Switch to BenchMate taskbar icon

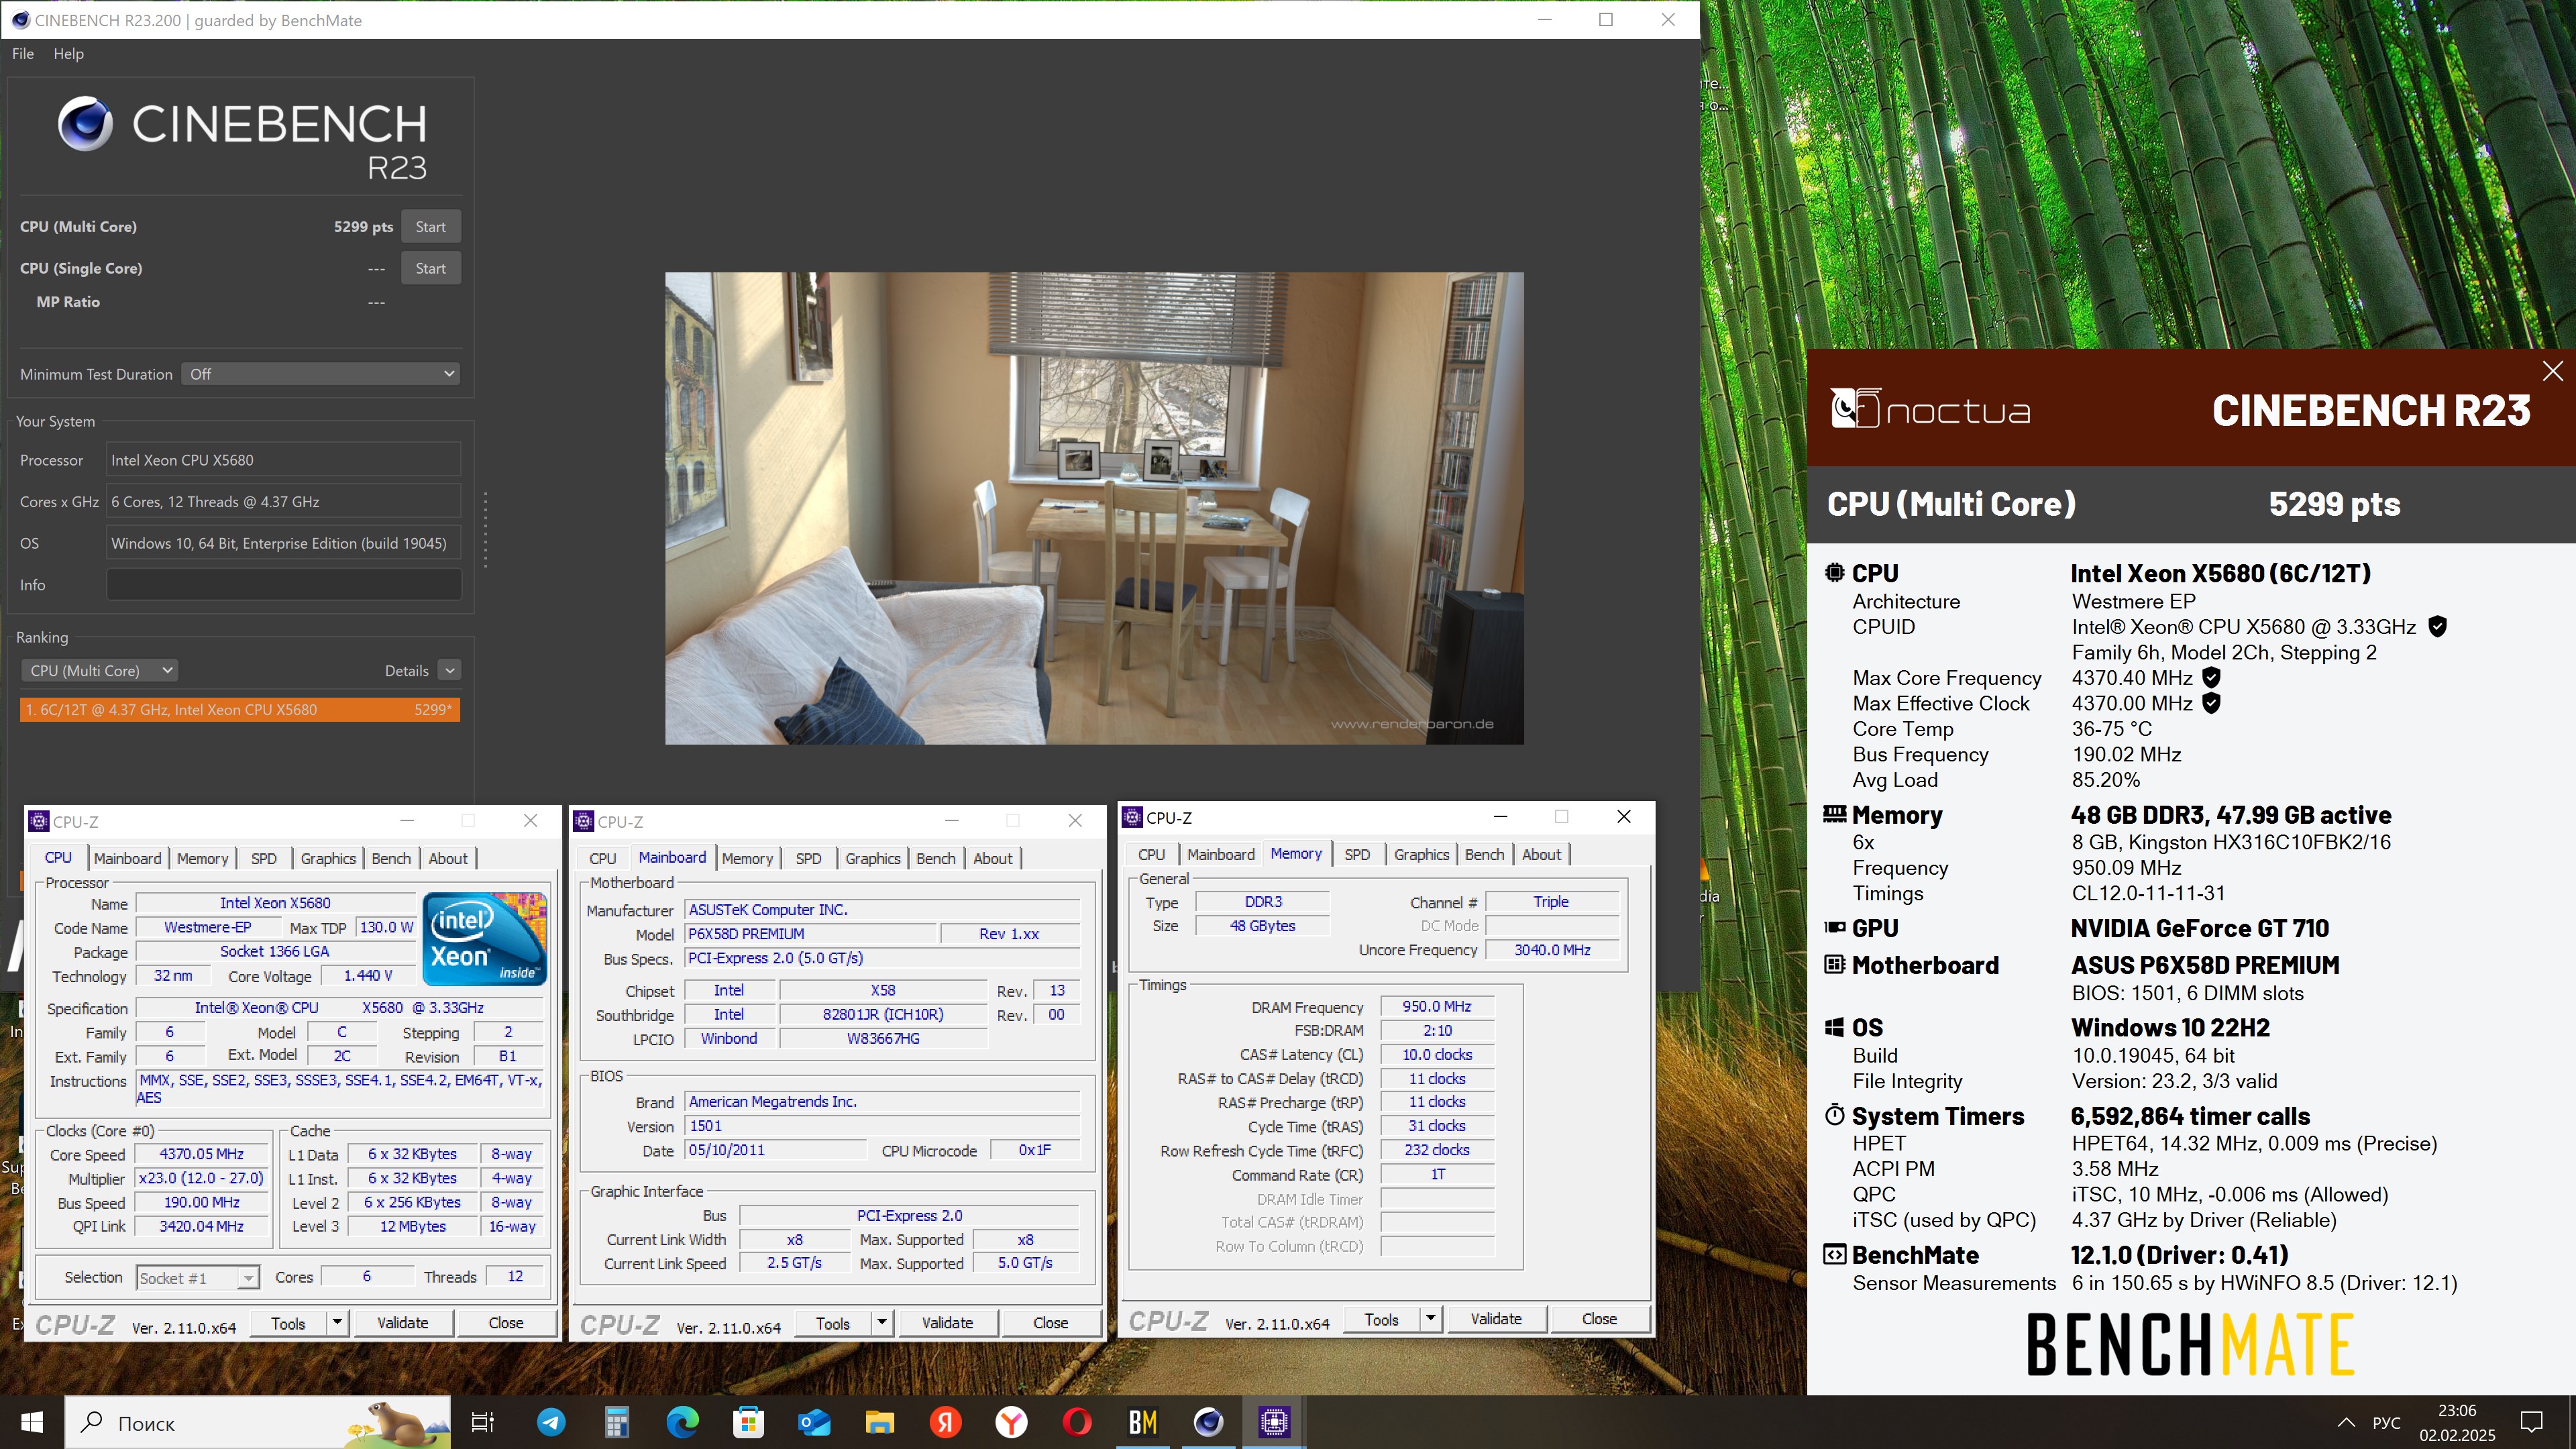pos(1142,1422)
